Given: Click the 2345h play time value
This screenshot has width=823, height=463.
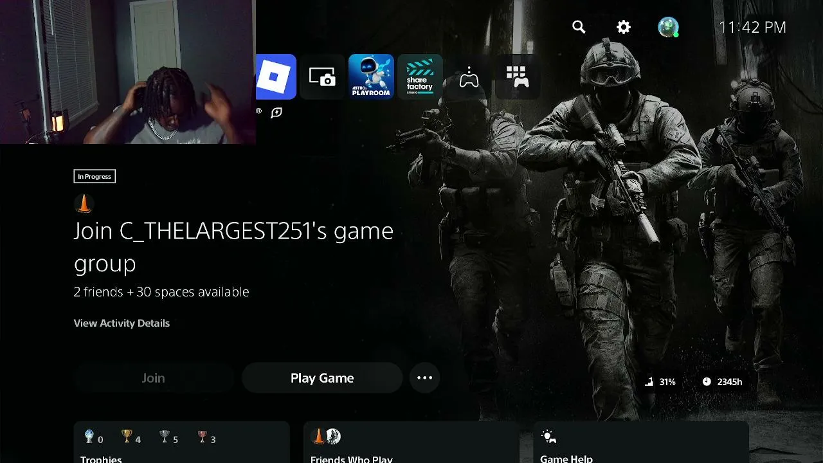Looking at the screenshot, I should click(730, 382).
